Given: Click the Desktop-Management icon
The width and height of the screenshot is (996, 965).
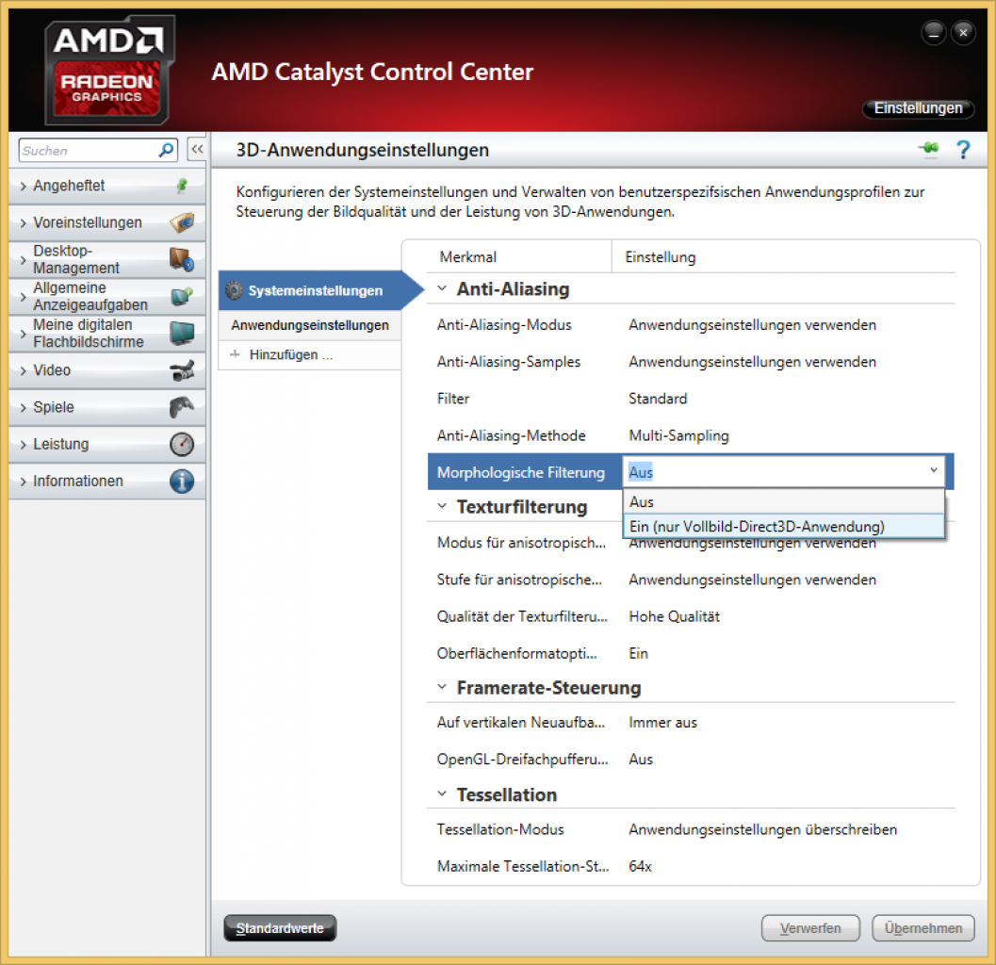Looking at the screenshot, I should 182,259.
